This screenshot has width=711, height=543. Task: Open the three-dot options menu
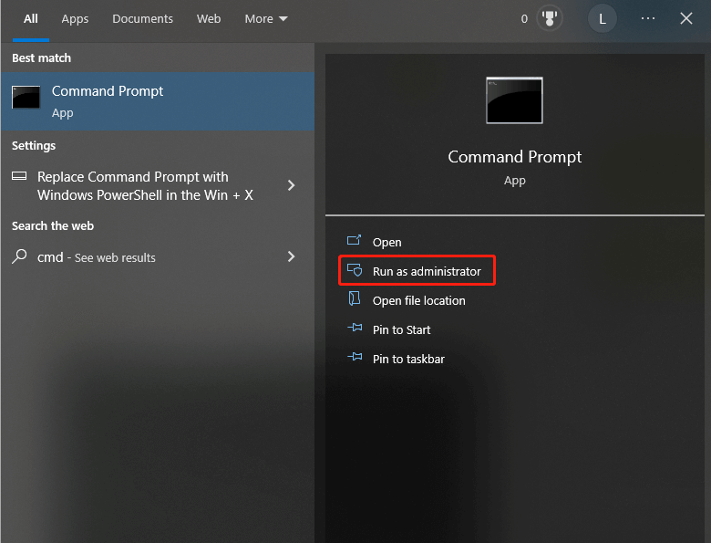click(x=647, y=18)
